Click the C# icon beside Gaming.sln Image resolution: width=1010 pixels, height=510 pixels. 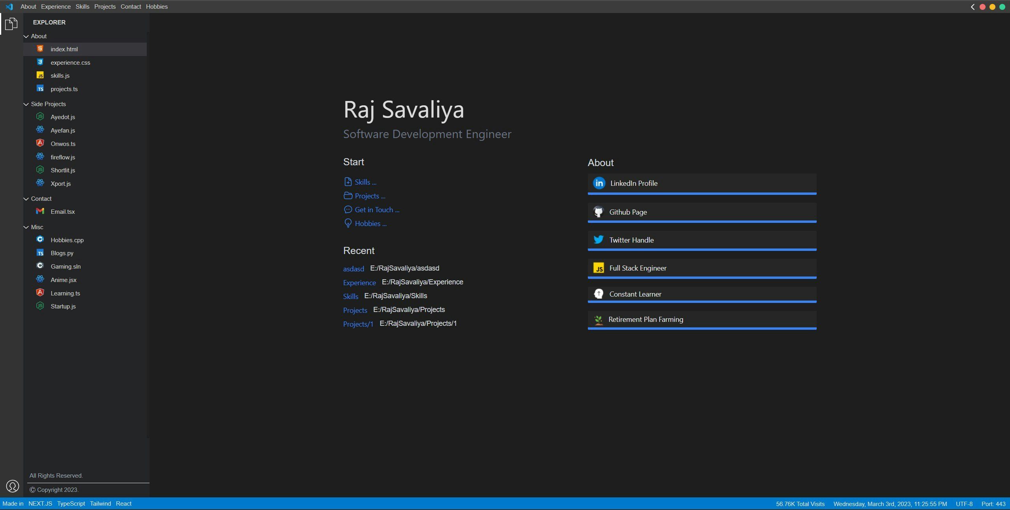(40, 266)
